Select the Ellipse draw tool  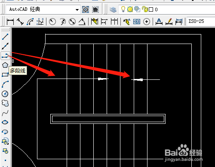(x=5, y=122)
